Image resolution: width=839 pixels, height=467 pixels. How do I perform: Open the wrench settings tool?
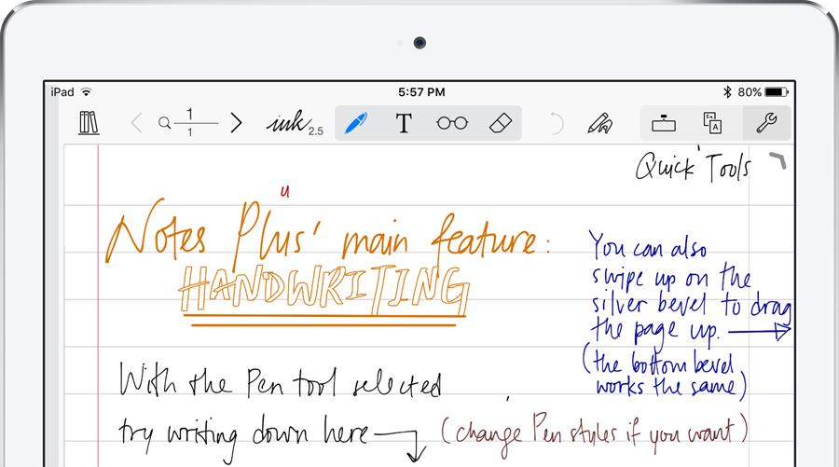(767, 123)
